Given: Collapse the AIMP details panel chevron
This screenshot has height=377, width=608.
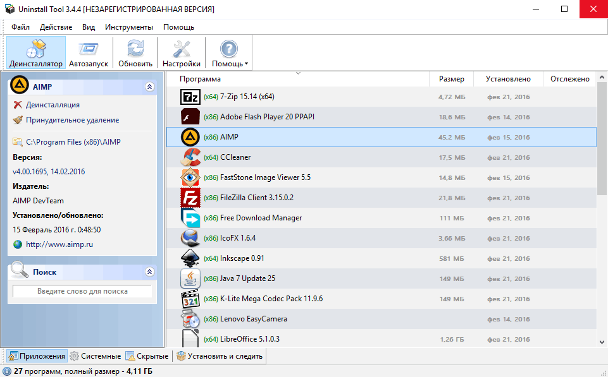Looking at the screenshot, I should point(150,87).
